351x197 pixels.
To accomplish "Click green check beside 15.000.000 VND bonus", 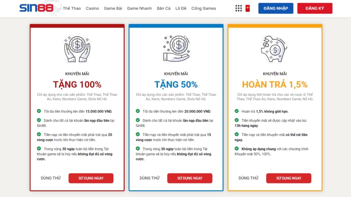I will 39,111.
